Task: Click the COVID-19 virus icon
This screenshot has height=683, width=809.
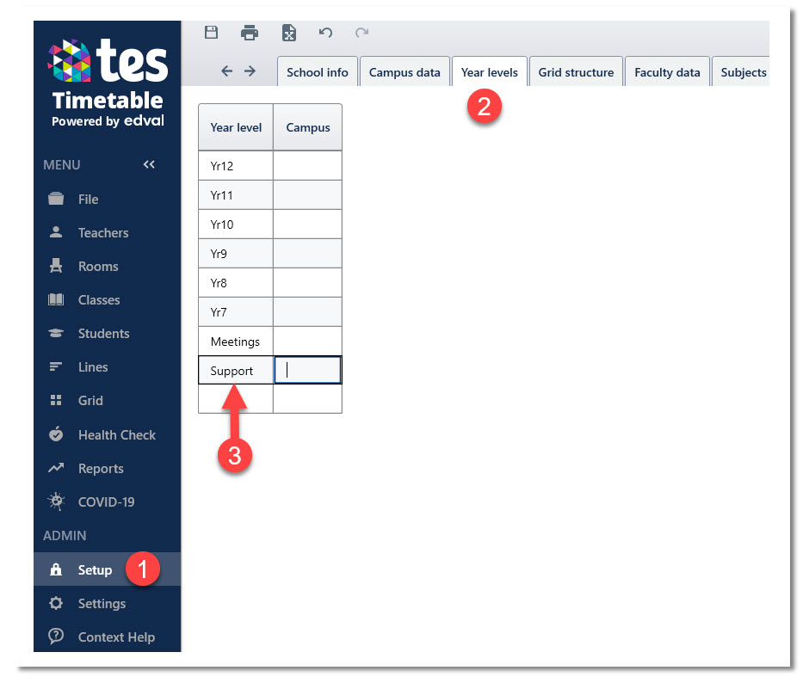Action: (x=56, y=501)
